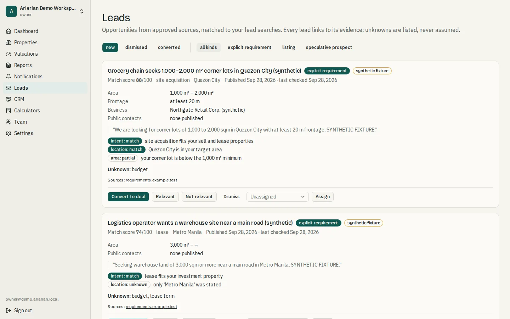This screenshot has height=319, width=510.
Task: Open grocery lead's requirements.example.test source link
Action: [151, 180]
